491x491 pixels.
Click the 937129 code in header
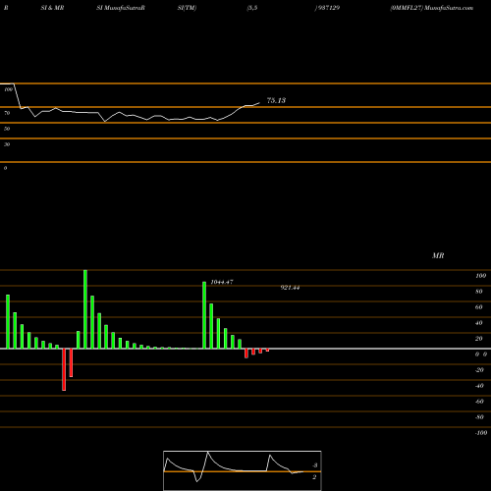click(328, 8)
